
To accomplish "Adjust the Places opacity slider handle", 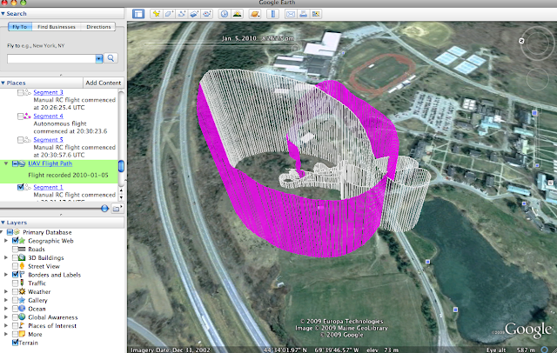I will coord(104,209).
